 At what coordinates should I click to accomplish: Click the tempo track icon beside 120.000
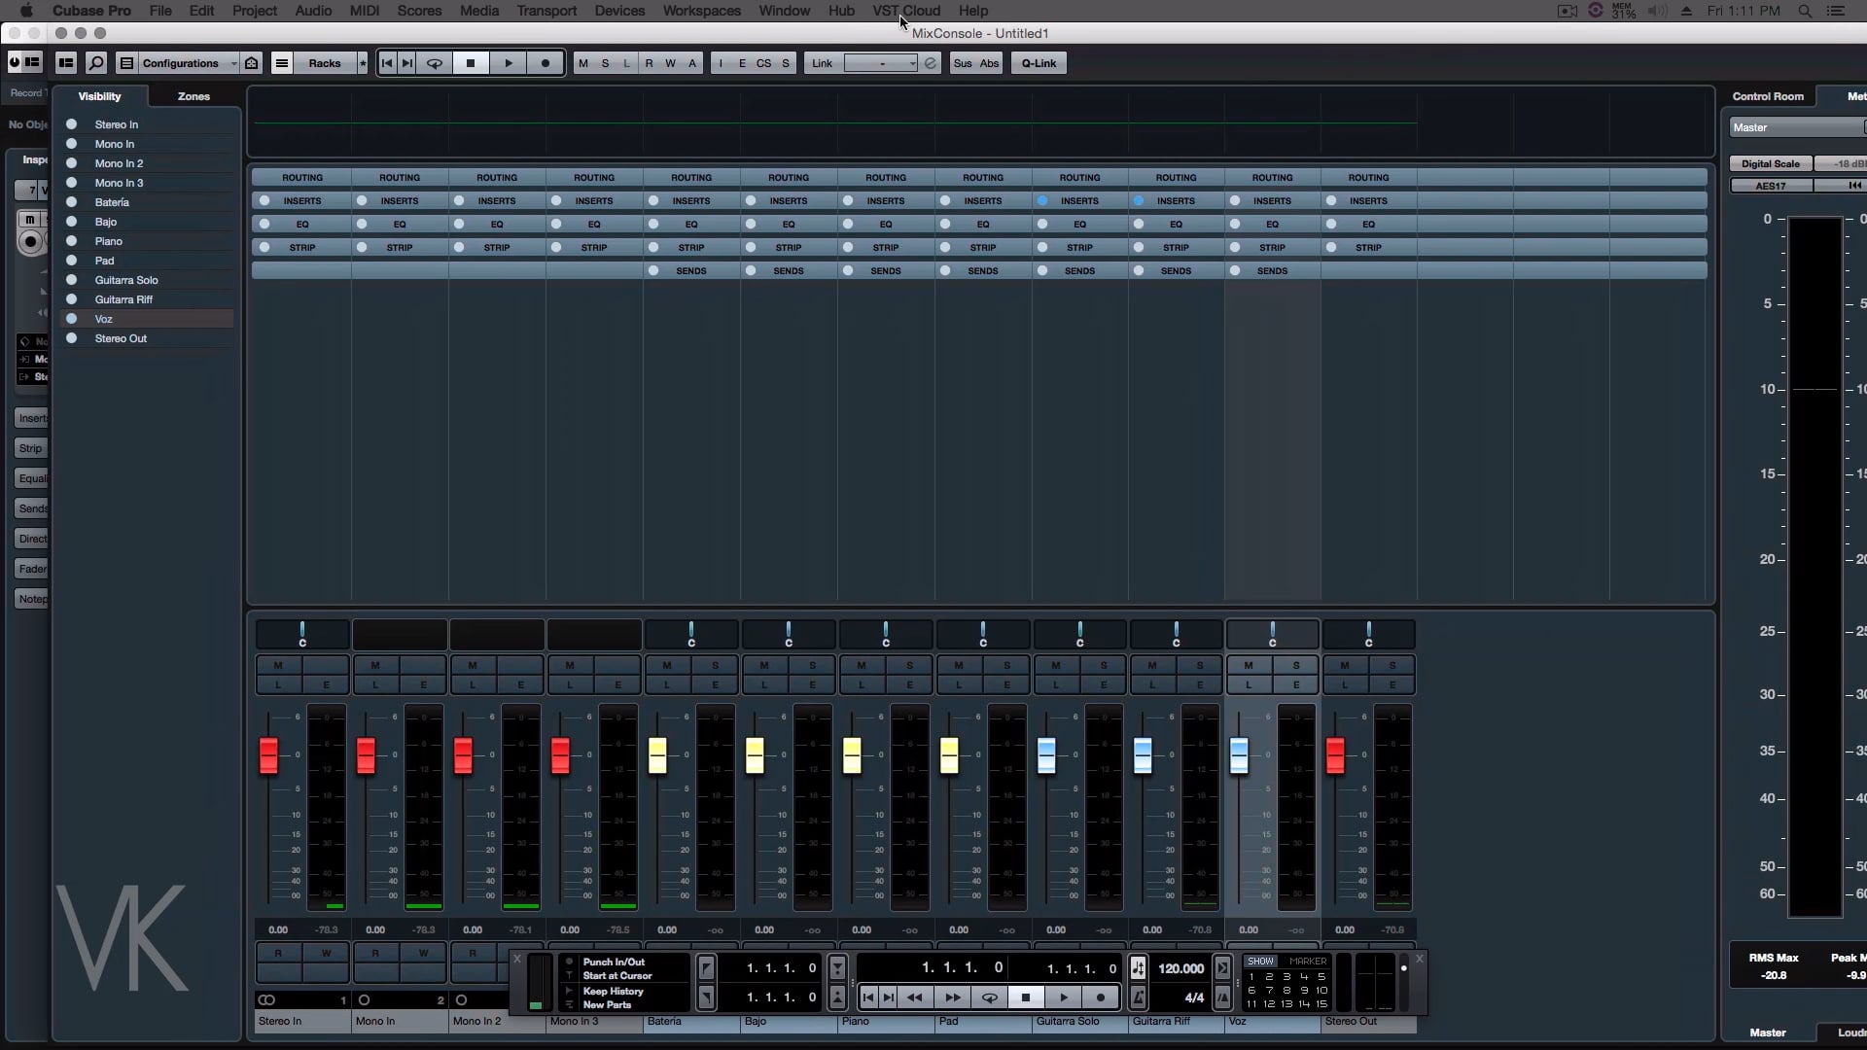click(1138, 968)
